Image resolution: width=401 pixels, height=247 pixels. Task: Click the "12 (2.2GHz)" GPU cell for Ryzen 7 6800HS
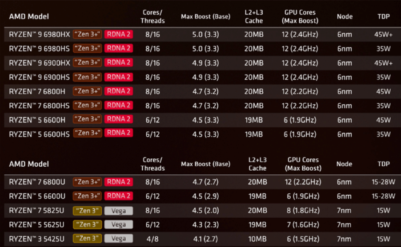[300, 106]
